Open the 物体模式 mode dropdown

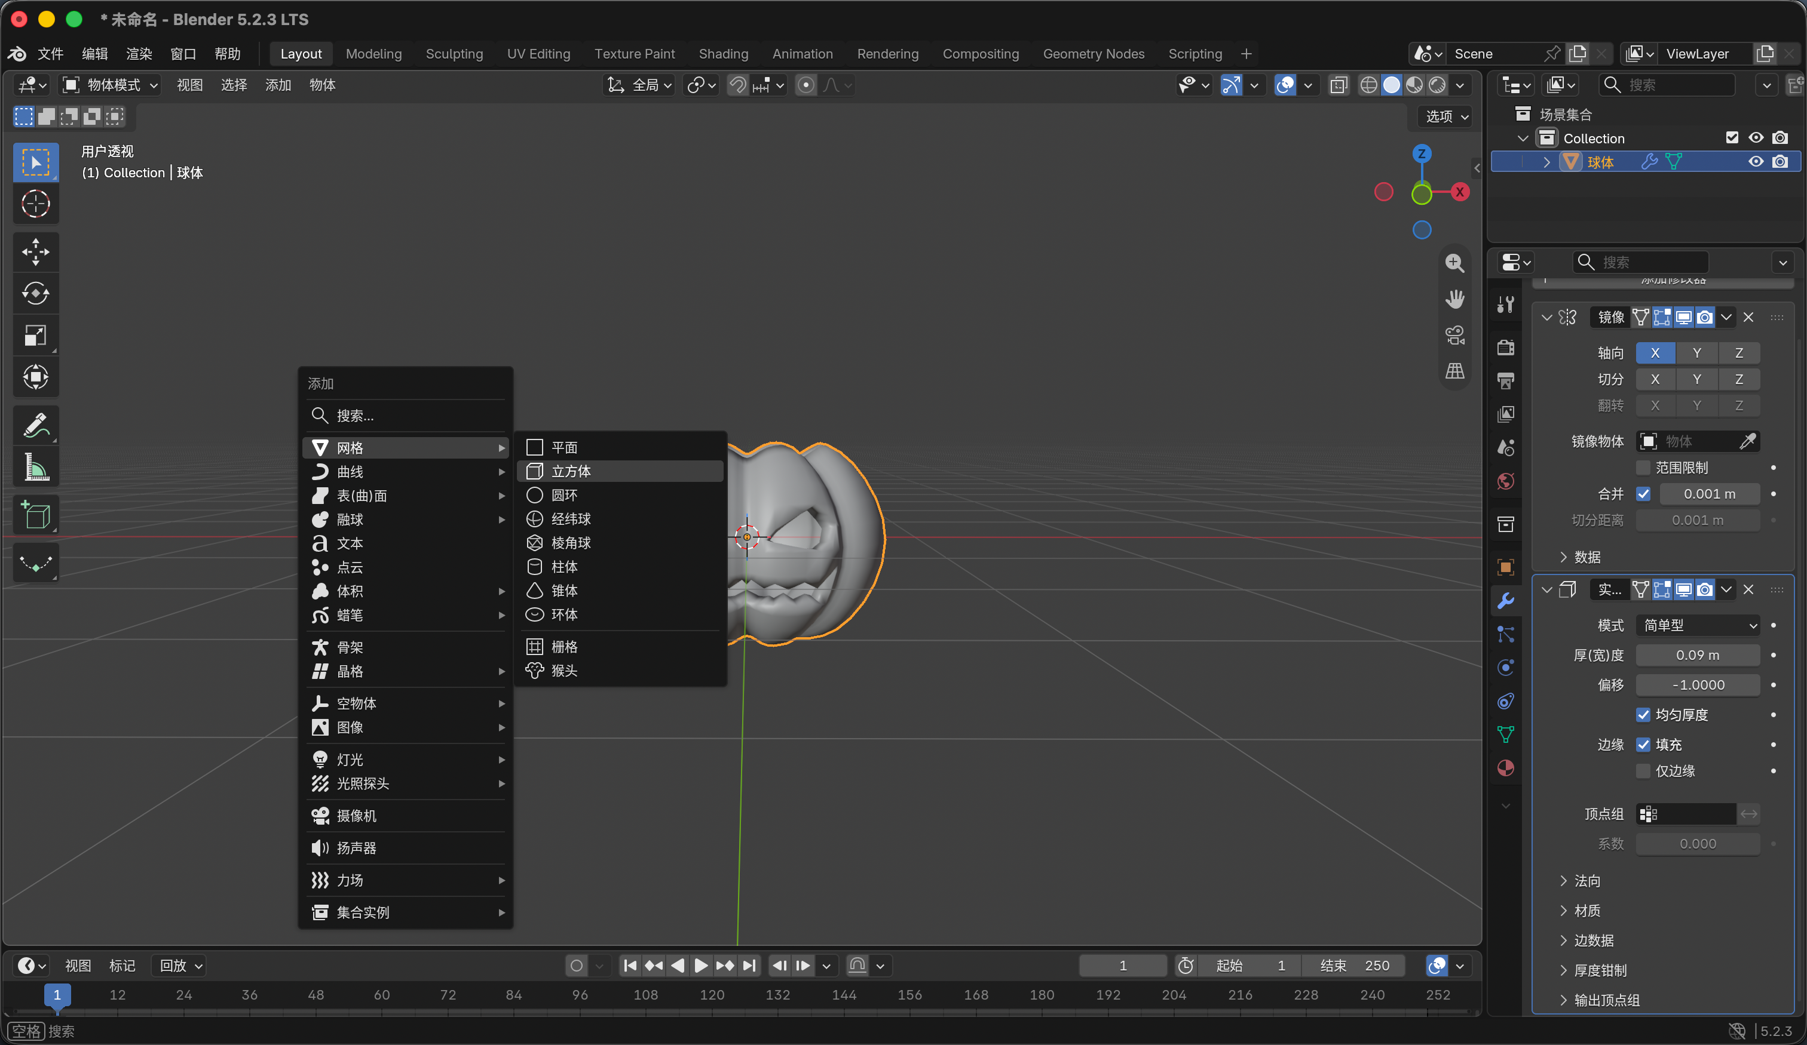(x=111, y=85)
